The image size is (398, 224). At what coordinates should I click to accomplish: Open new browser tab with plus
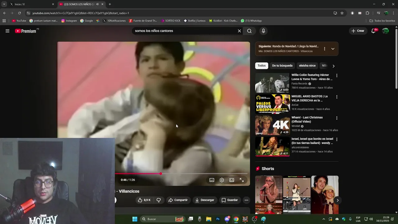click(x=110, y=4)
